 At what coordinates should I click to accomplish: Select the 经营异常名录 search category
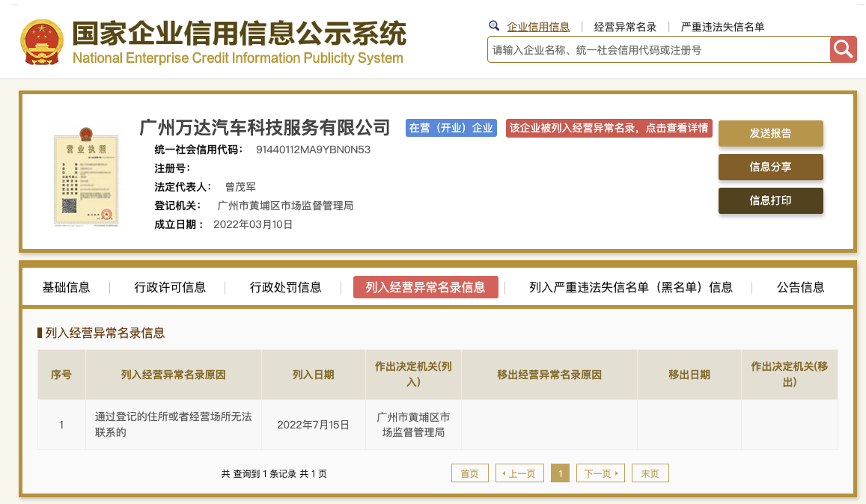pos(625,27)
